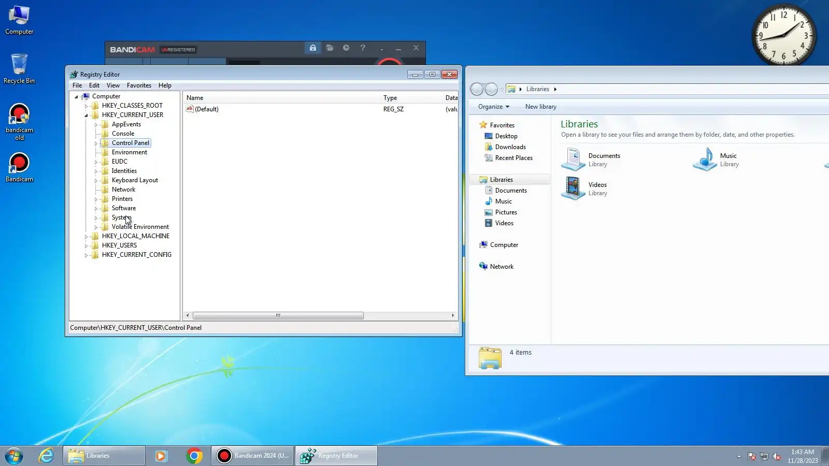Expand the Keyboard Layout key
The height and width of the screenshot is (466, 829).
click(x=96, y=181)
